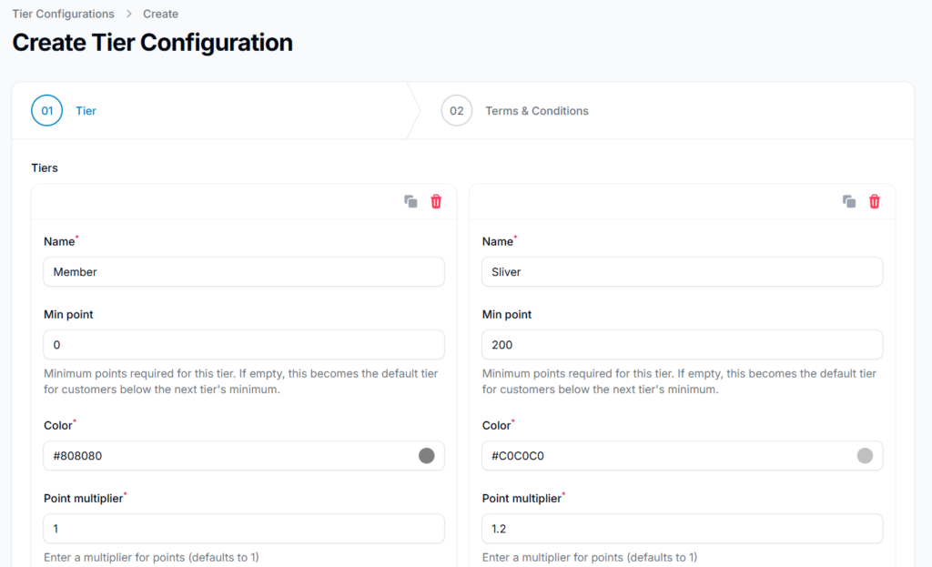Click the #808080 color text field
Viewport: 932px width, 567px height.
228,456
